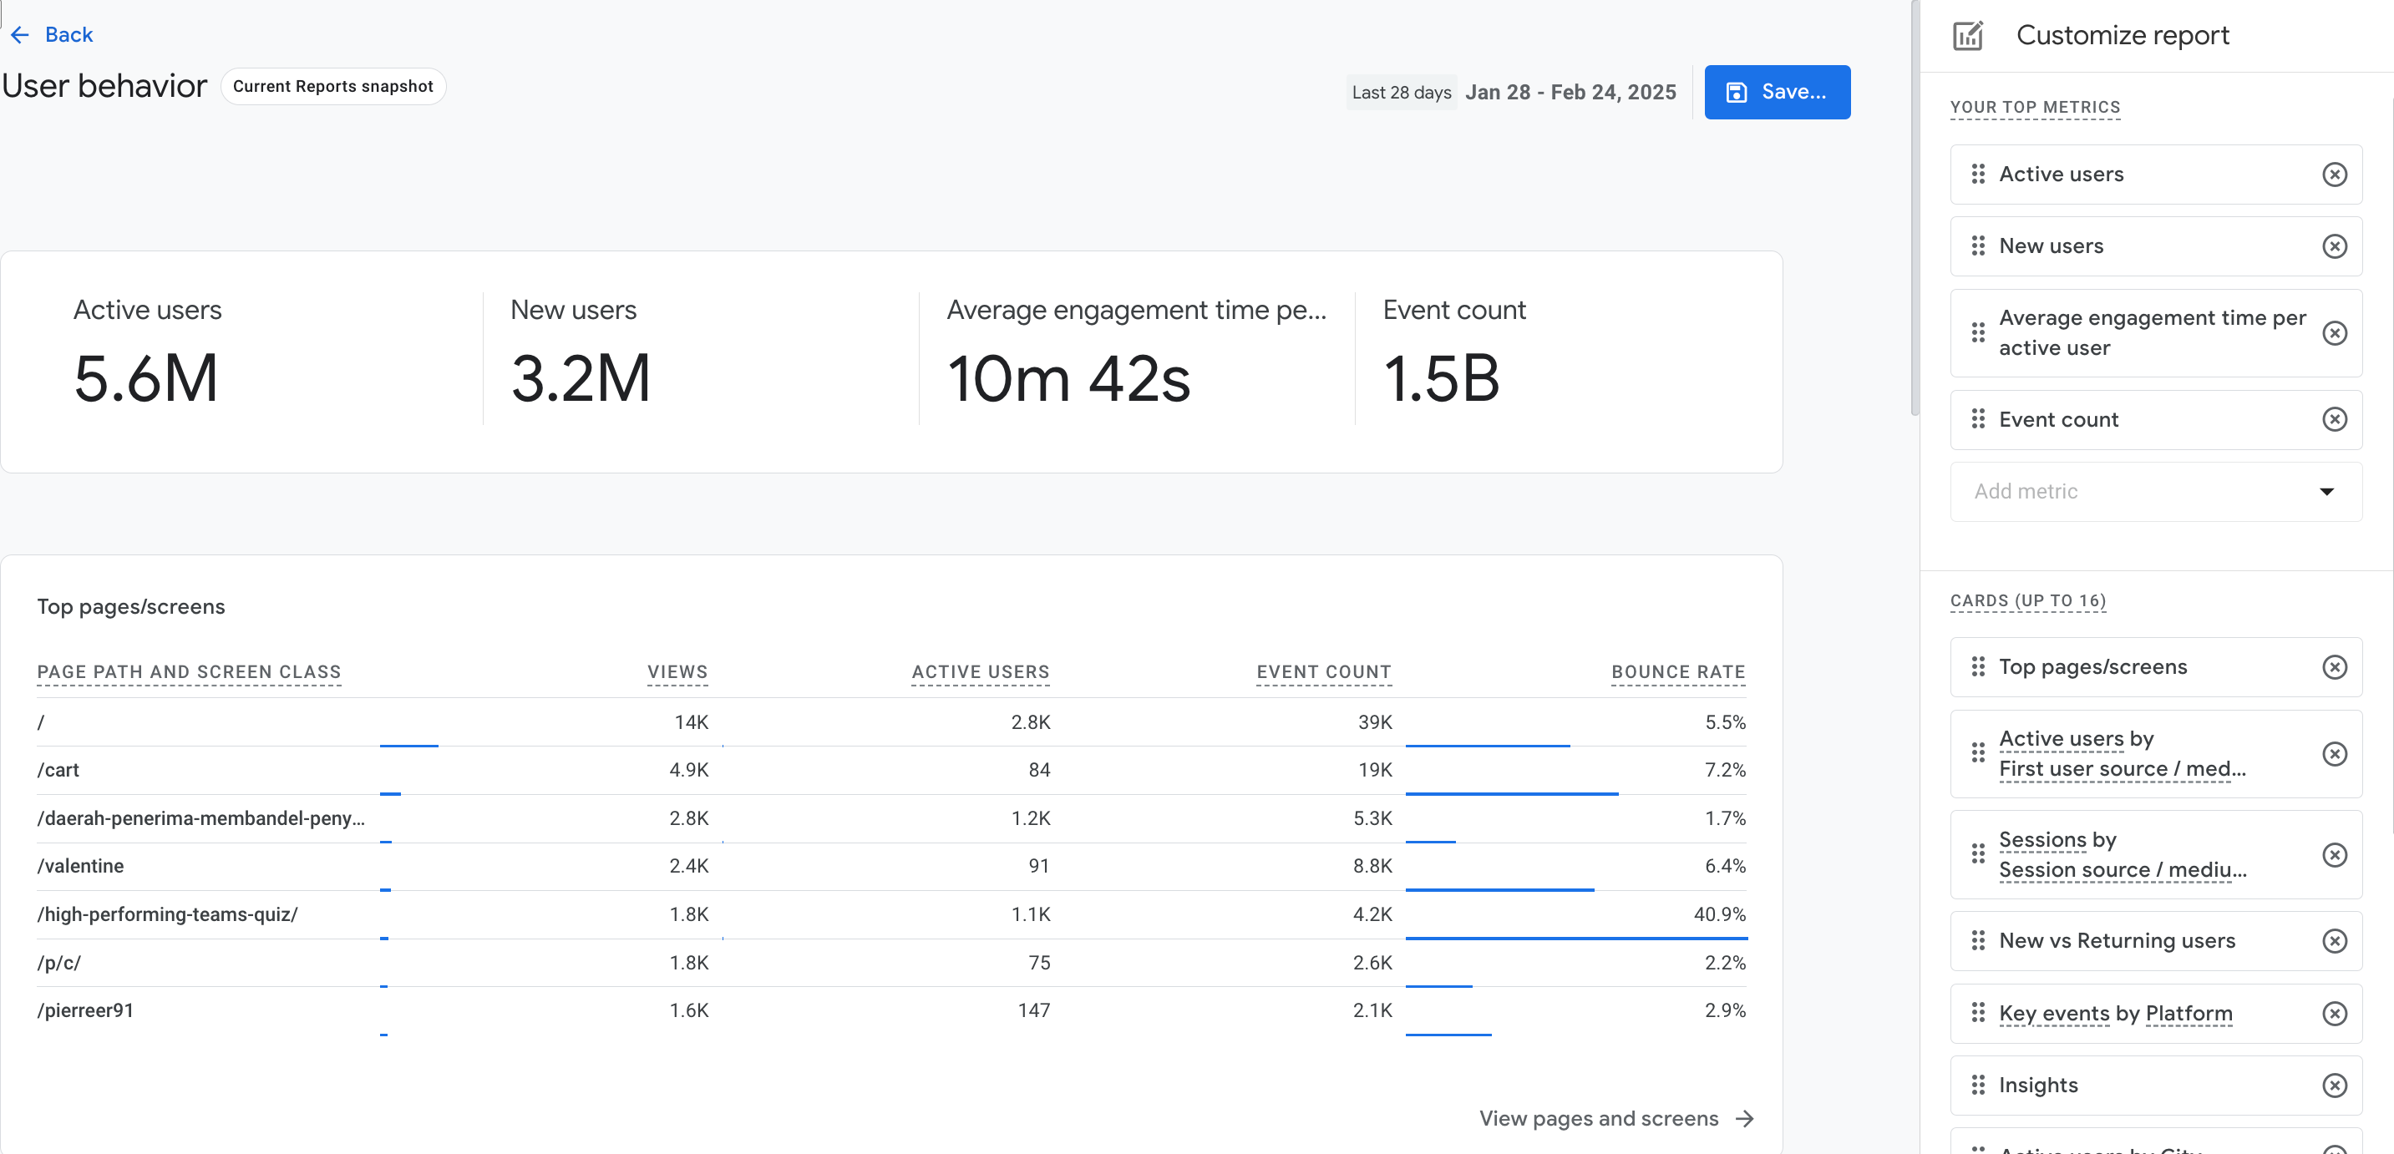Remove the Active users by First user source card

coord(2336,753)
